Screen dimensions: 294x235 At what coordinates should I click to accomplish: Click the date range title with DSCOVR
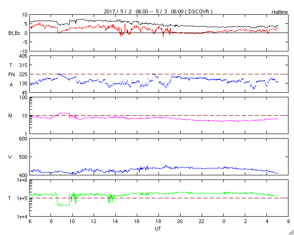(x=158, y=11)
